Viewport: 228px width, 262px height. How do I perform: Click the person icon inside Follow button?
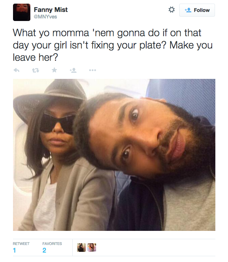pos(188,10)
